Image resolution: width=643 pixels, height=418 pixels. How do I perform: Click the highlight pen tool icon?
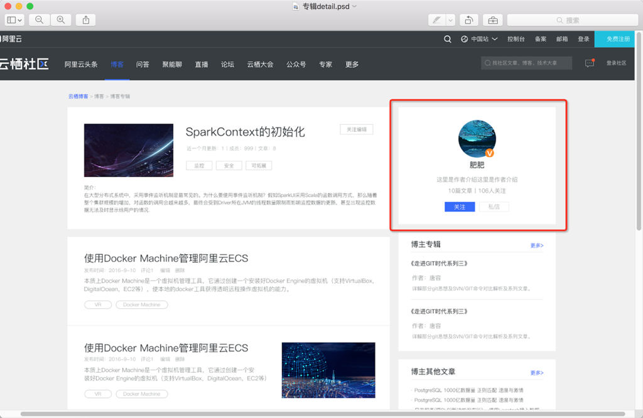(436, 20)
